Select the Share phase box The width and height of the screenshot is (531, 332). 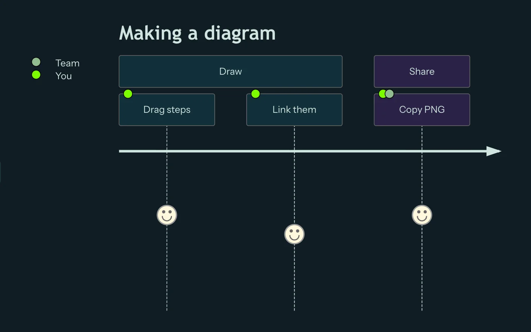(422, 71)
